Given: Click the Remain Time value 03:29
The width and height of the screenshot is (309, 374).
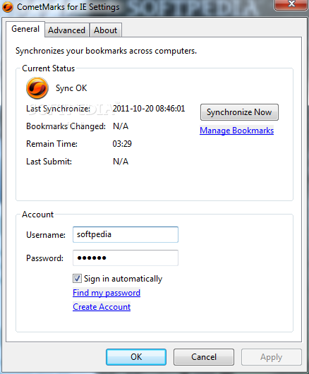Looking at the screenshot, I should coord(122,144).
